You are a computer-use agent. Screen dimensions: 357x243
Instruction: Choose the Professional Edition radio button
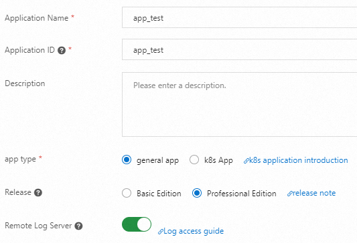click(x=197, y=194)
